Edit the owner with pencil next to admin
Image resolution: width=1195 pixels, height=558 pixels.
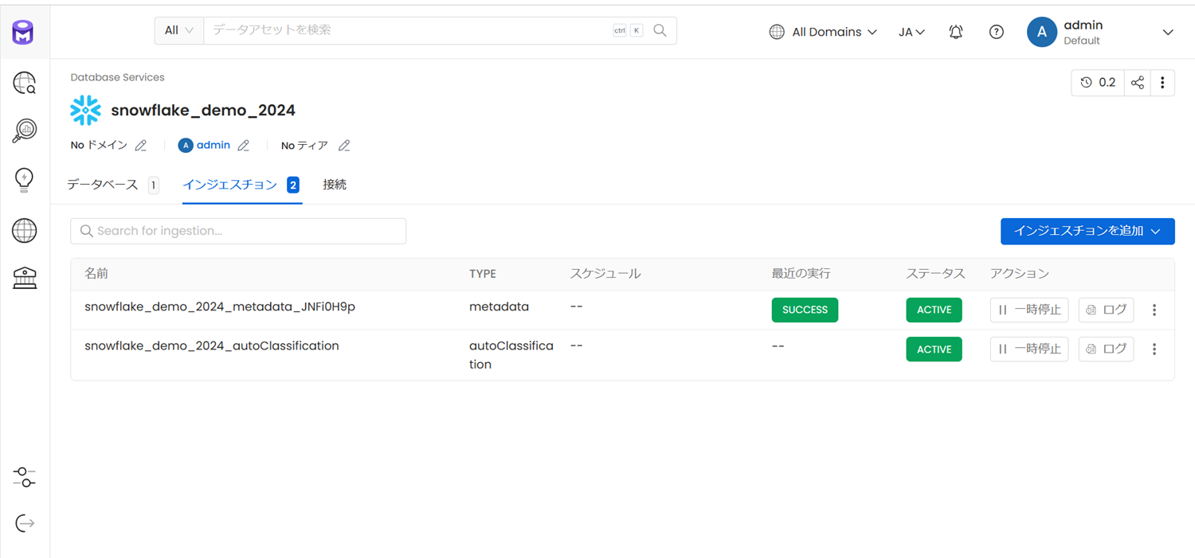[244, 146]
